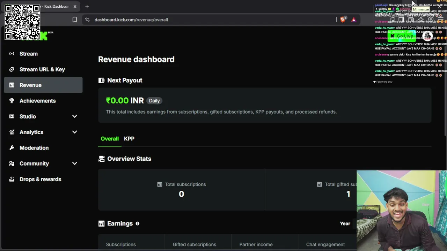
Task: Open site settings icon in the address bar
Action: pyautogui.click(x=87, y=20)
